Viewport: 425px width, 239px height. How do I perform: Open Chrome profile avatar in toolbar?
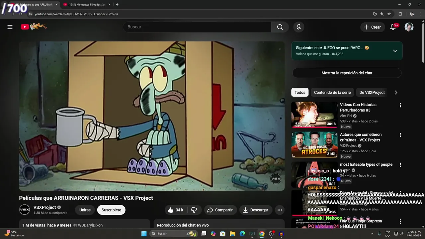412,14
